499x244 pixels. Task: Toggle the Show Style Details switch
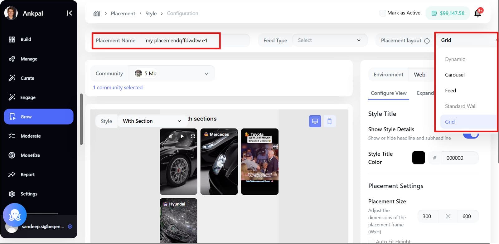coord(471,135)
